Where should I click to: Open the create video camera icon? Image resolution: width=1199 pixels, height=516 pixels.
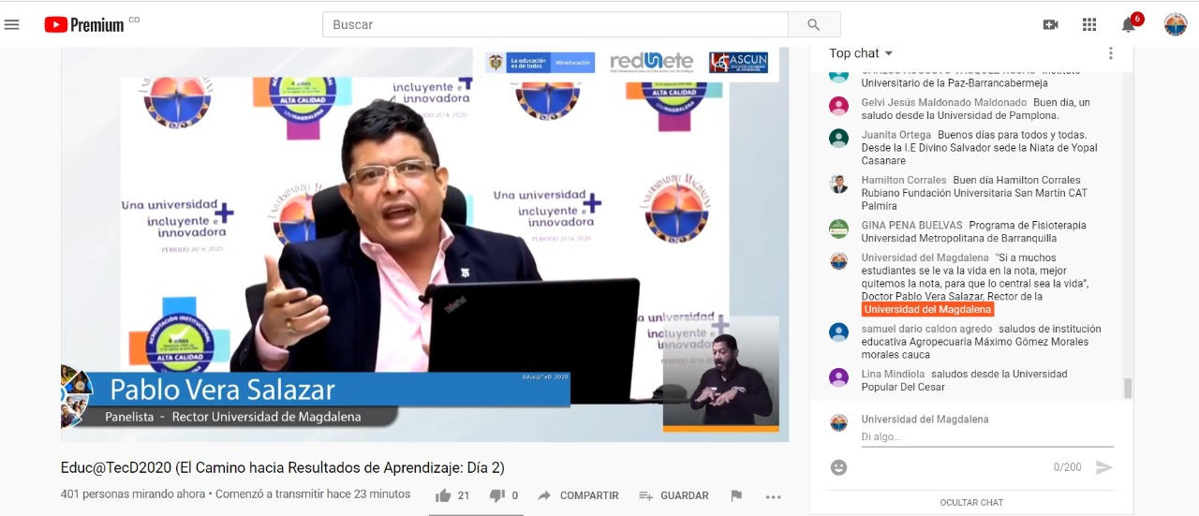(x=1050, y=24)
